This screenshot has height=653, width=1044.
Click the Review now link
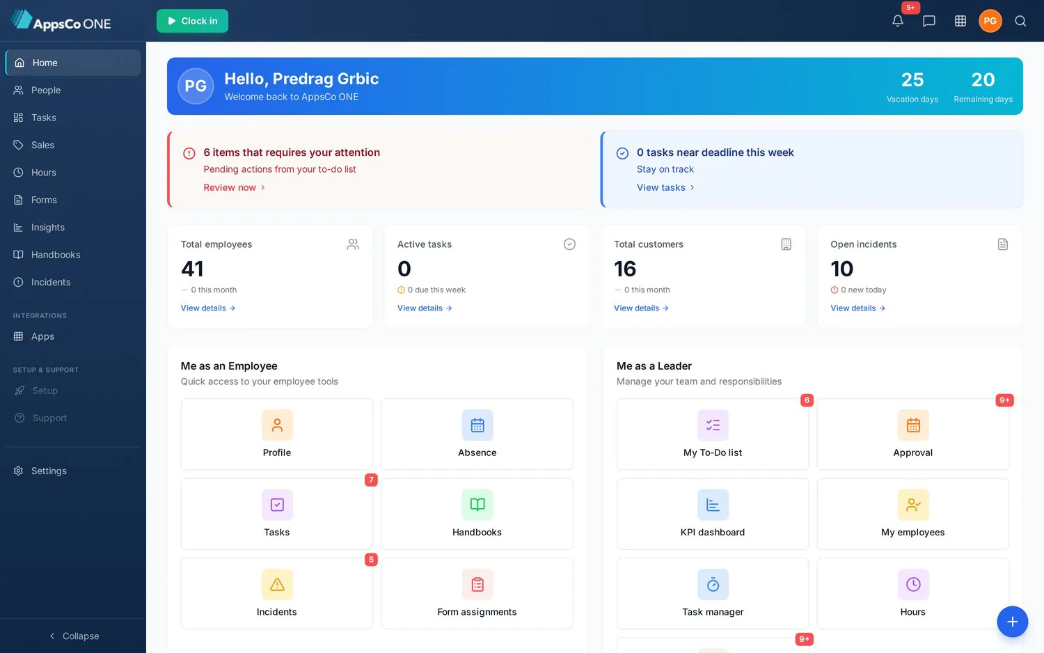[x=234, y=187]
